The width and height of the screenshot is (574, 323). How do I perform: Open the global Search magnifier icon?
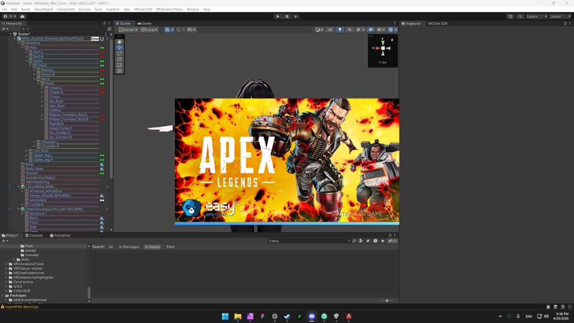[x=520, y=16]
